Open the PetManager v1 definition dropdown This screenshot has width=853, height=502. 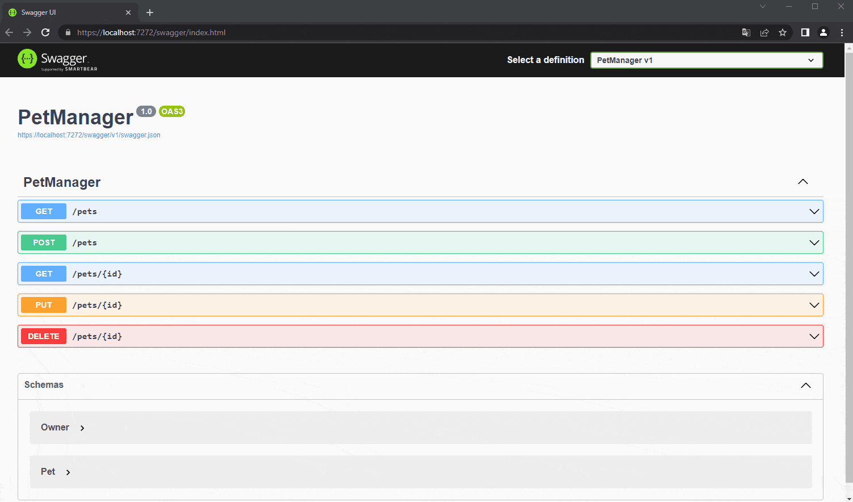pos(707,60)
